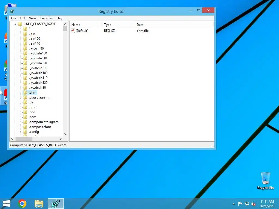The height and width of the screenshot is (209, 279).
Task: Launch Google Chrome from the taskbar
Action: tap(22, 204)
